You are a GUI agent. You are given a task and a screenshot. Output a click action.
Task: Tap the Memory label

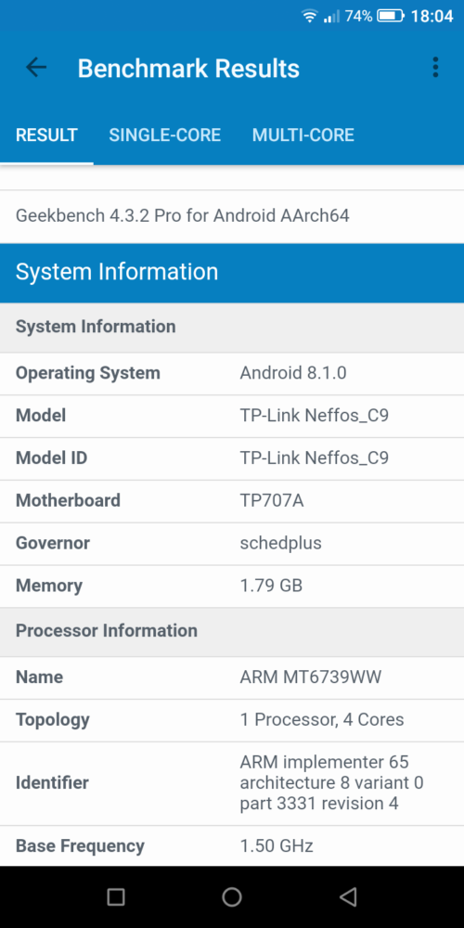pyautogui.click(x=48, y=586)
